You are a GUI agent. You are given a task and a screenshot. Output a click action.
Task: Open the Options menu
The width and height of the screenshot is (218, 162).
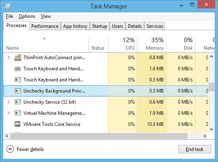tap(27, 16)
